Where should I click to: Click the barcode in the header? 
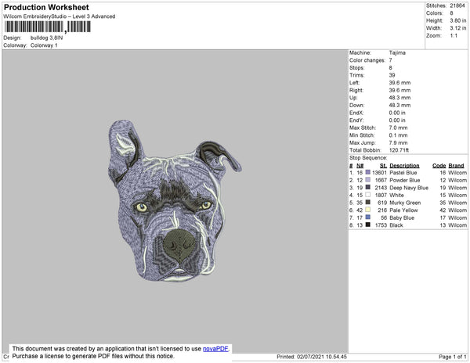[x=47, y=27]
